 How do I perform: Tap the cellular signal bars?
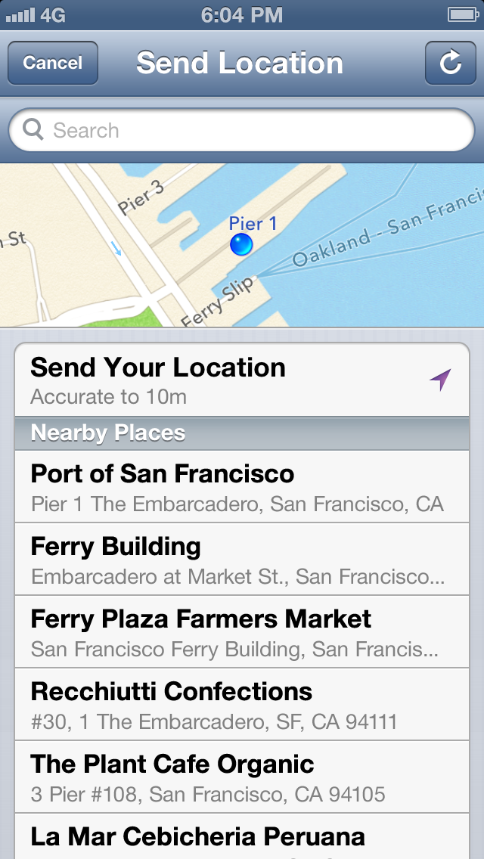tap(20, 14)
